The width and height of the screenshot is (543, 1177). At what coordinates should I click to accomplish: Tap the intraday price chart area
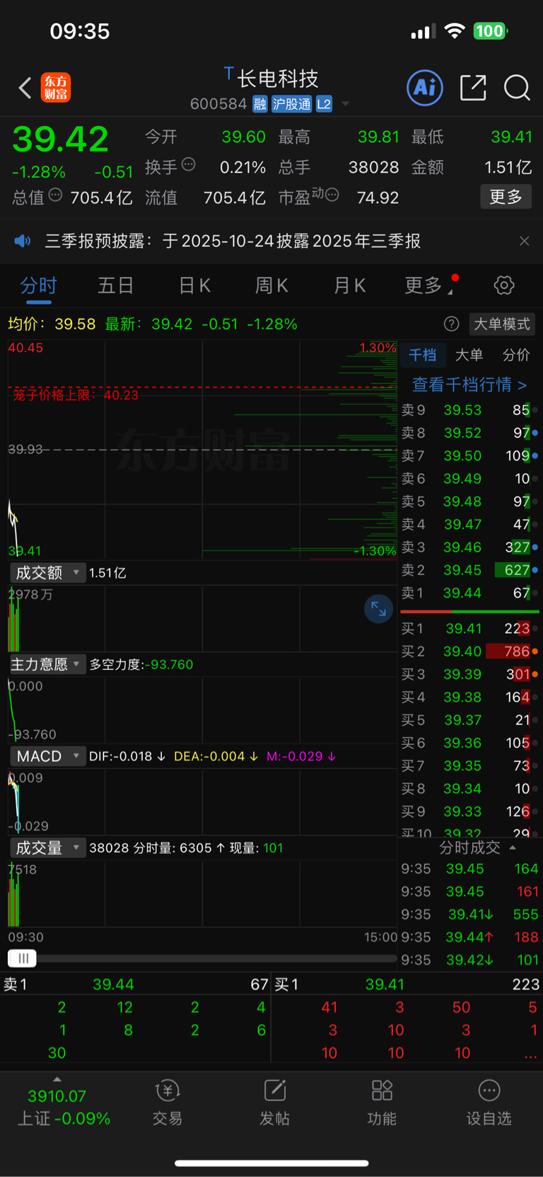coord(202,450)
